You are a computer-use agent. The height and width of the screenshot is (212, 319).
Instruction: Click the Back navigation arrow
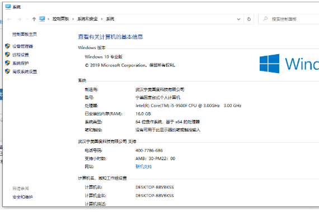pos(9,19)
